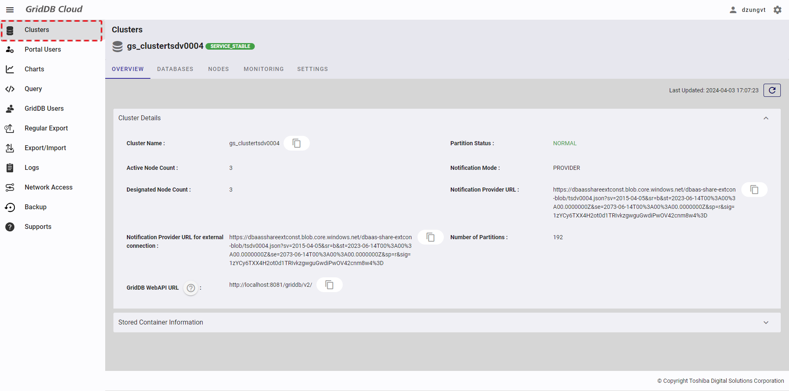Copy the GridDB WebAPI URL
The height and width of the screenshot is (391, 789).
pyautogui.click(x=329, y=285)
